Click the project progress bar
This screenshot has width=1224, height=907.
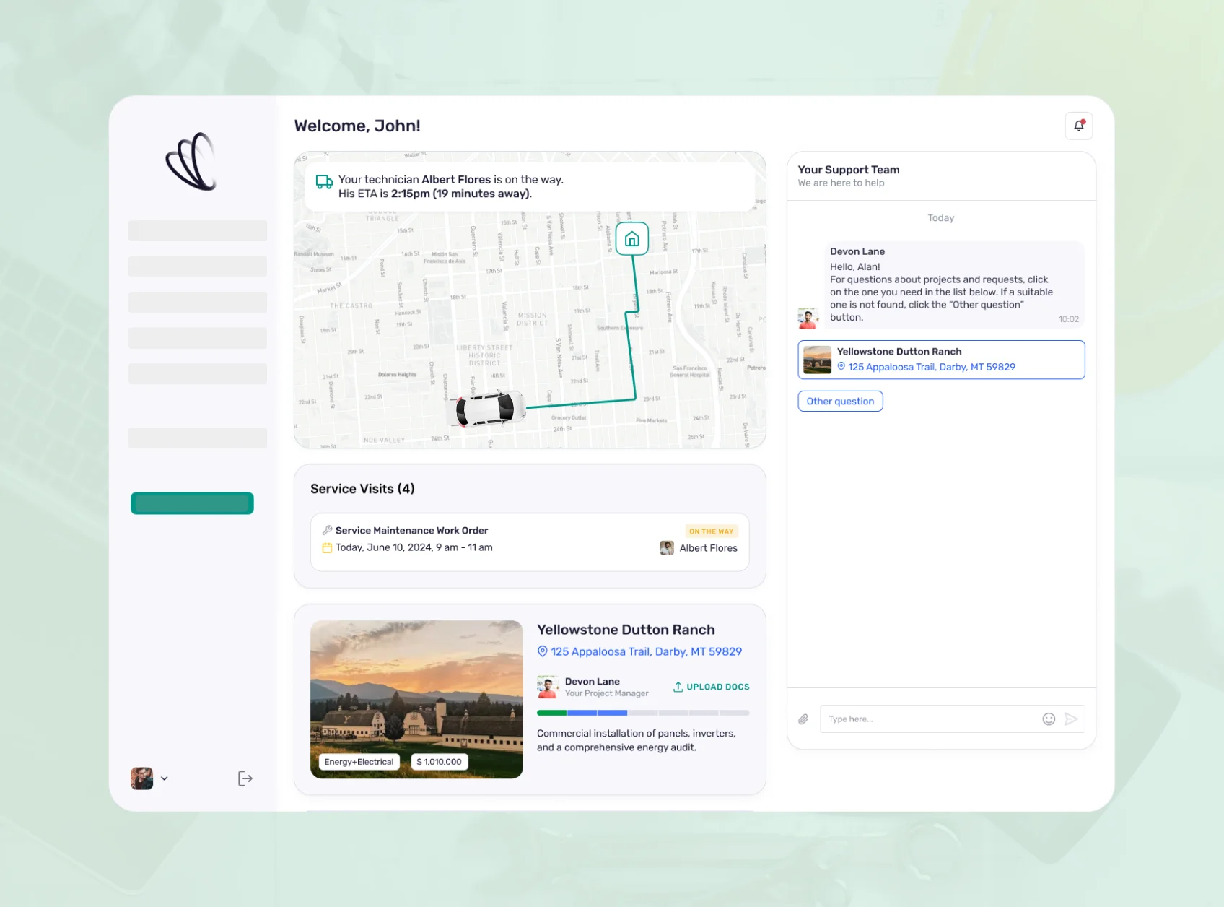(x=643, y=713)
